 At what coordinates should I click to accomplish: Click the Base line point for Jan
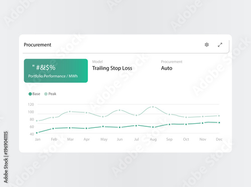tap(37, 133)
